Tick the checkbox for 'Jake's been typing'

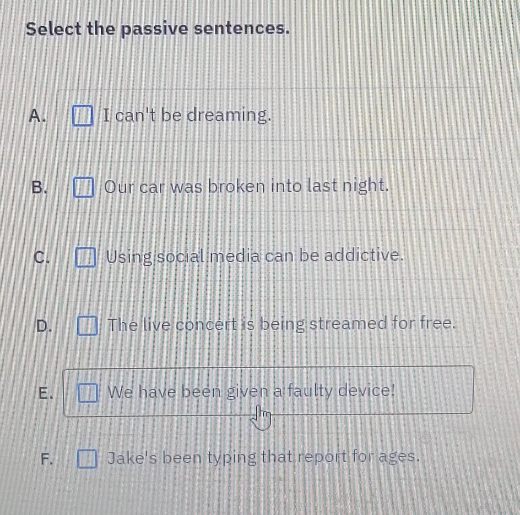click(x=87, y=459)
